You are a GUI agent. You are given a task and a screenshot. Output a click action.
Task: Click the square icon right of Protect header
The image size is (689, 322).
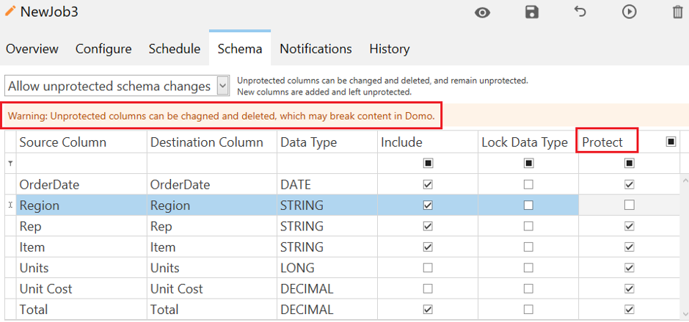(x=671, y=142)
